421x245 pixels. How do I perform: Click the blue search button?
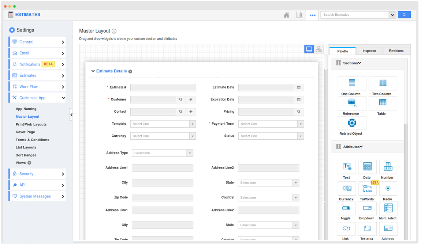pyautogui.click(x=404, y=15)
